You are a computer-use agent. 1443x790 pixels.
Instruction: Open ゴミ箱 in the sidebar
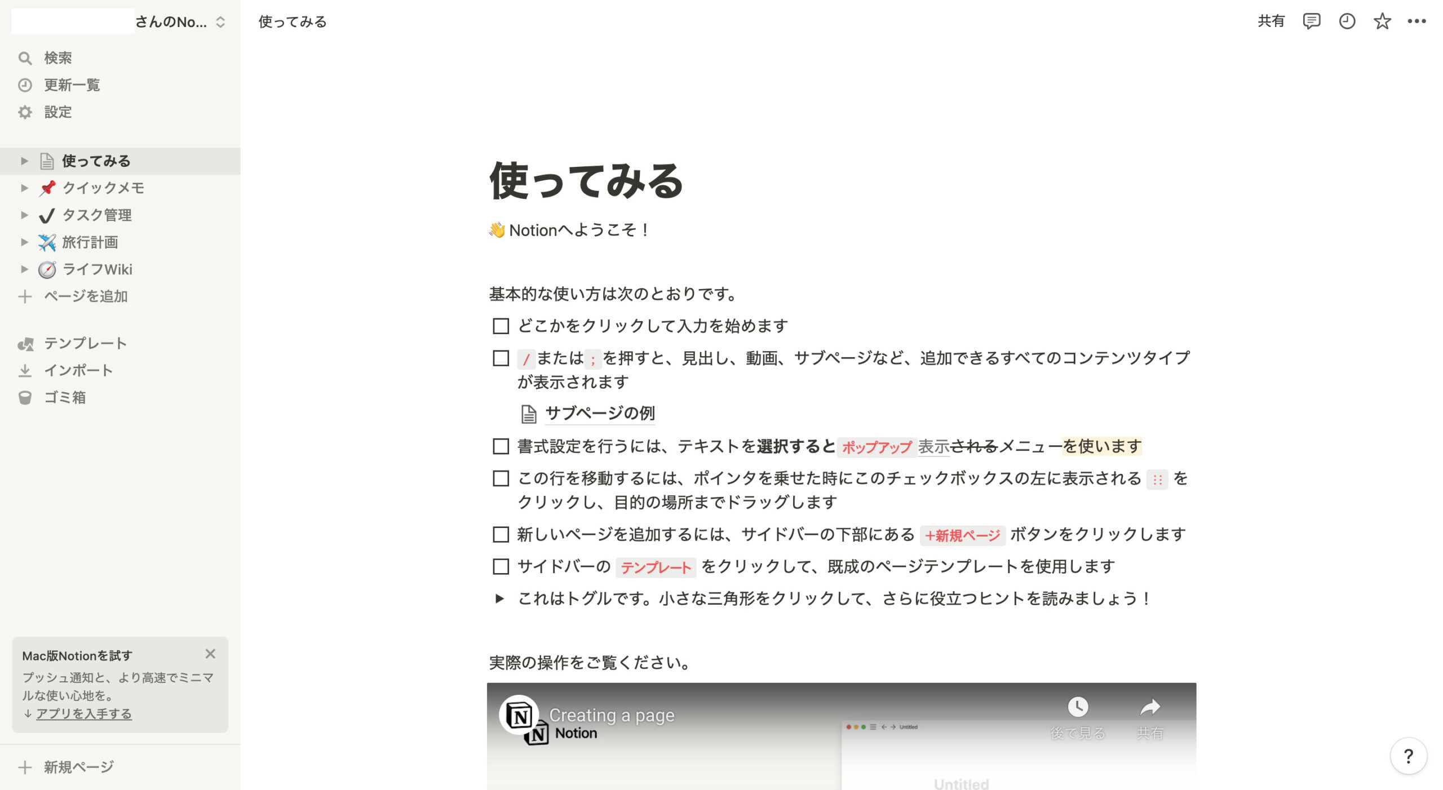[x=120, y=398]
